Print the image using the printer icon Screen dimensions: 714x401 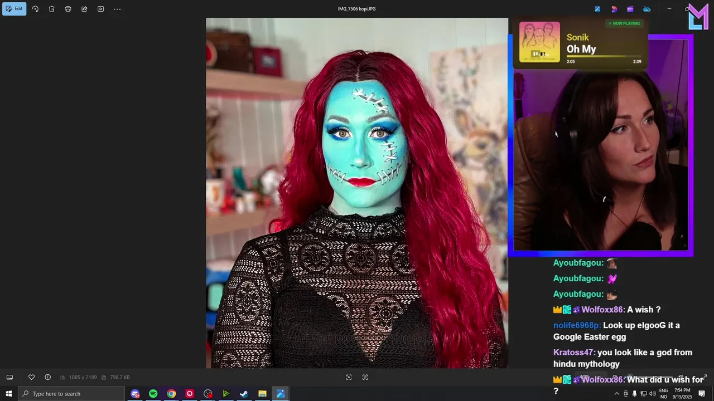point(68,9)
